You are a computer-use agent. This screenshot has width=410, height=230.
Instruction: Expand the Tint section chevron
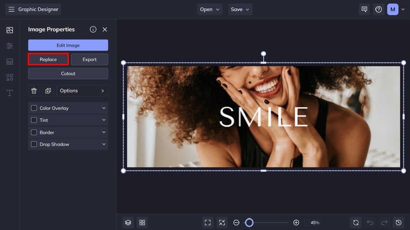(x=104, y=120)
